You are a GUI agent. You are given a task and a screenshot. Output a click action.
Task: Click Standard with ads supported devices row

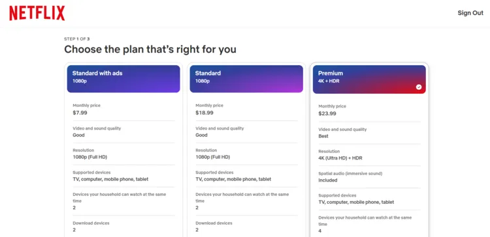tap(123, 176)
